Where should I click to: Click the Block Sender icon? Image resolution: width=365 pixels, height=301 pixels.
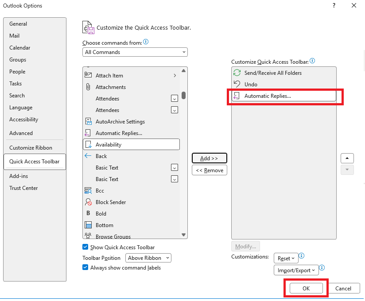pyautogui.click(x=88, y=202)
